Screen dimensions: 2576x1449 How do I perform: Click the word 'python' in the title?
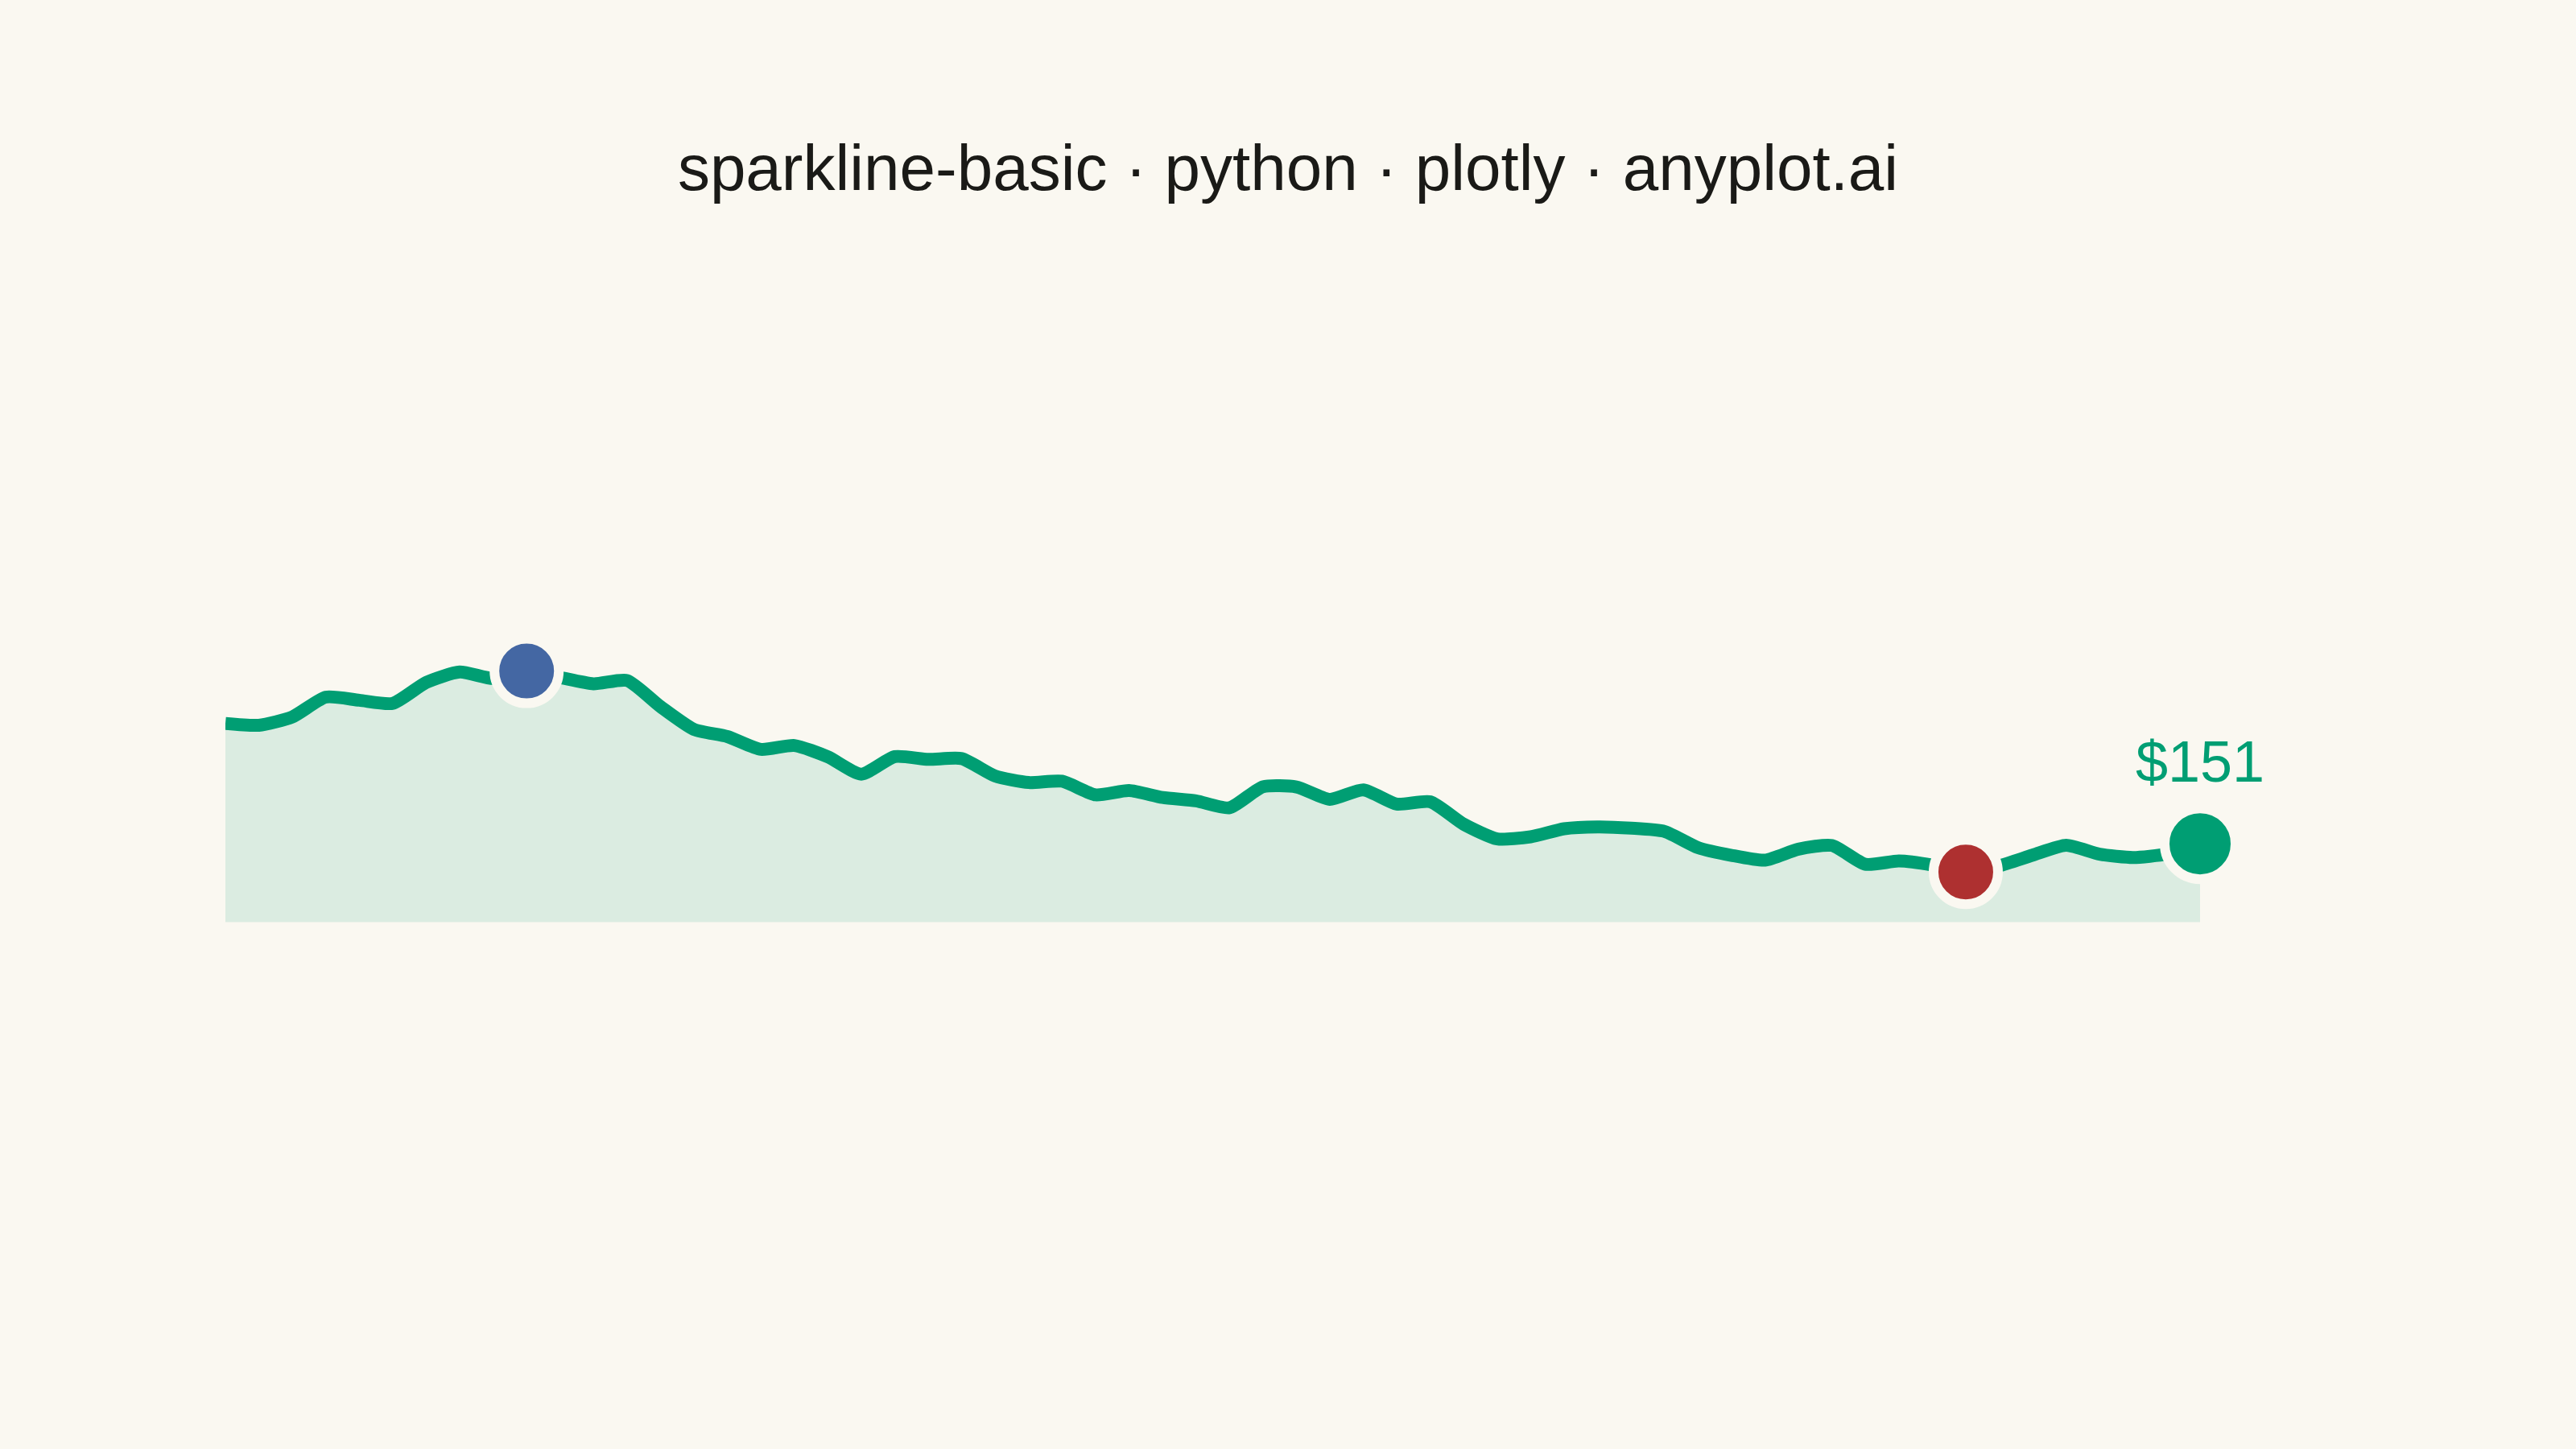click(1261, 170)
